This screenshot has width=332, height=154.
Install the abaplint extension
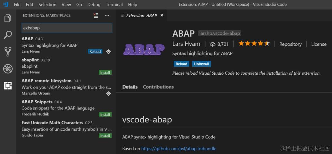pyautogui.click(x=105, y=73)
